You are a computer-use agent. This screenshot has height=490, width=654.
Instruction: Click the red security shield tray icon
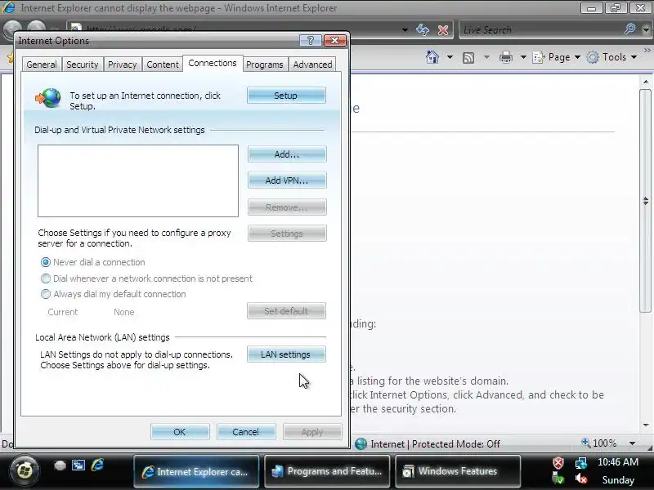click(x=558, y=462)
